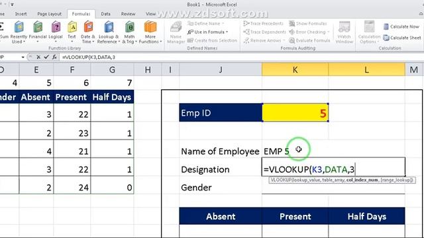Click into the formula bar text
The image size is (424, 238).
[x=88, y=58]
